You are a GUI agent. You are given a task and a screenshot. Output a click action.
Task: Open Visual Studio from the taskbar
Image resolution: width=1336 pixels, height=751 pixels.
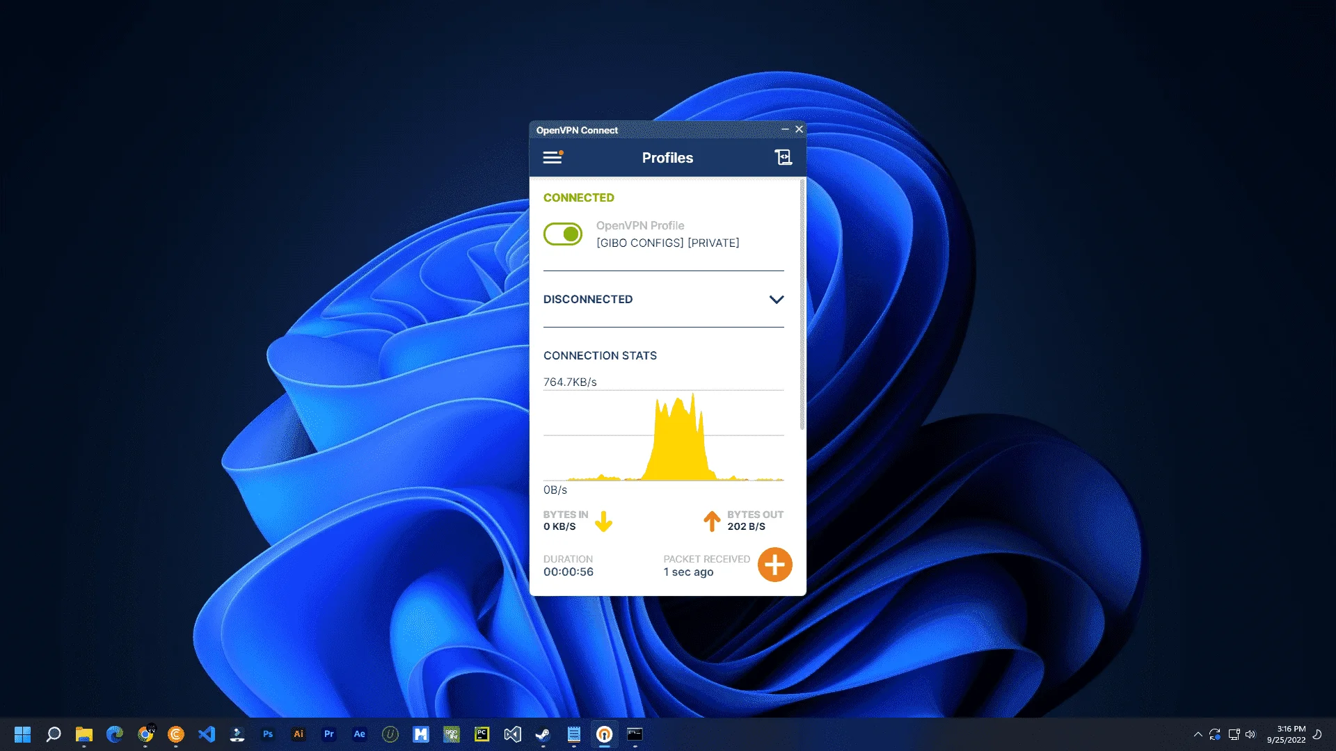tap(513, 734)
